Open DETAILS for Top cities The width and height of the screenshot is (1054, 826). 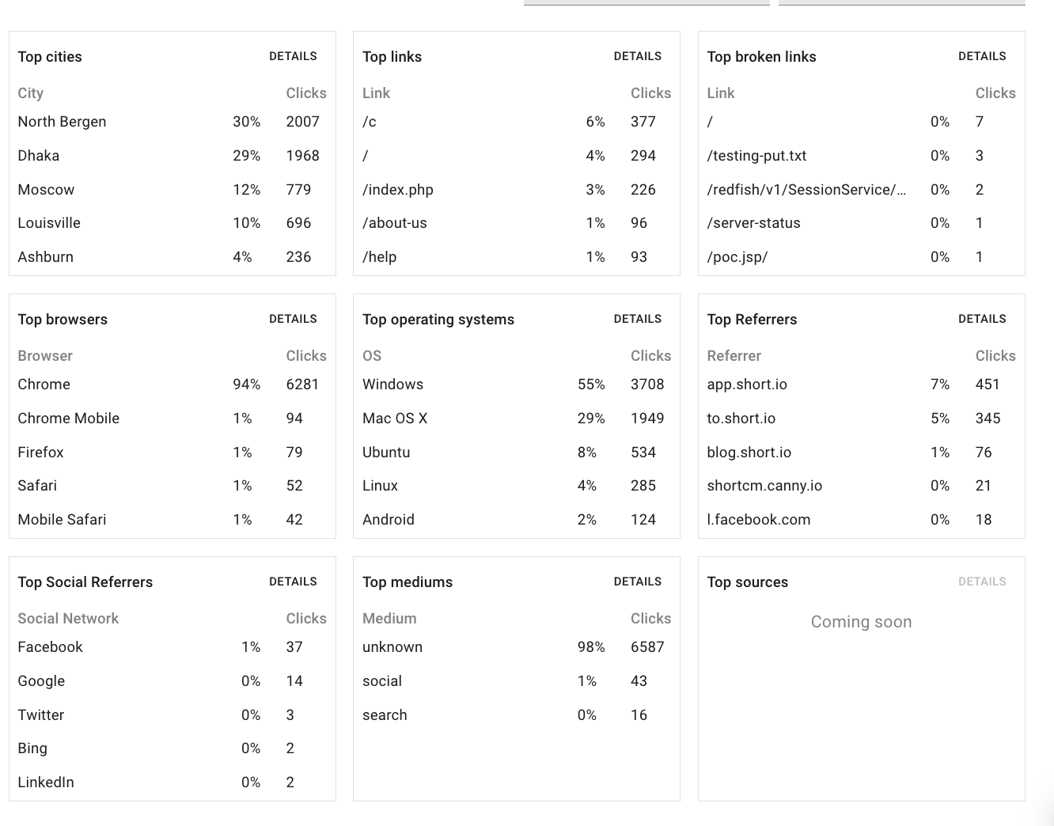coord(293,56)
